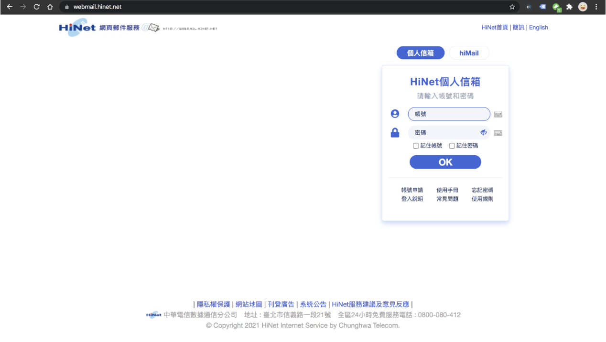The width and height of the screenshot is (606, 342).
Task: Click the lock icon in the address bar
Action: pos(67,7)
